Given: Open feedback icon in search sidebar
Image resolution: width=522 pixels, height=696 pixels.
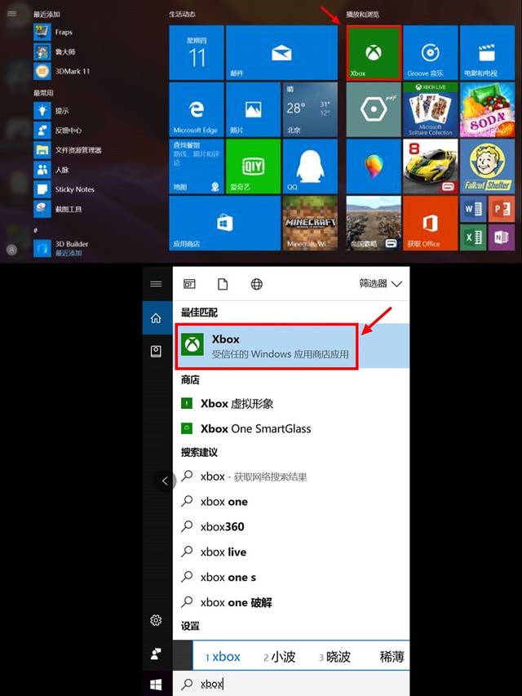Looking at the screenshot, I should point(157,654).
